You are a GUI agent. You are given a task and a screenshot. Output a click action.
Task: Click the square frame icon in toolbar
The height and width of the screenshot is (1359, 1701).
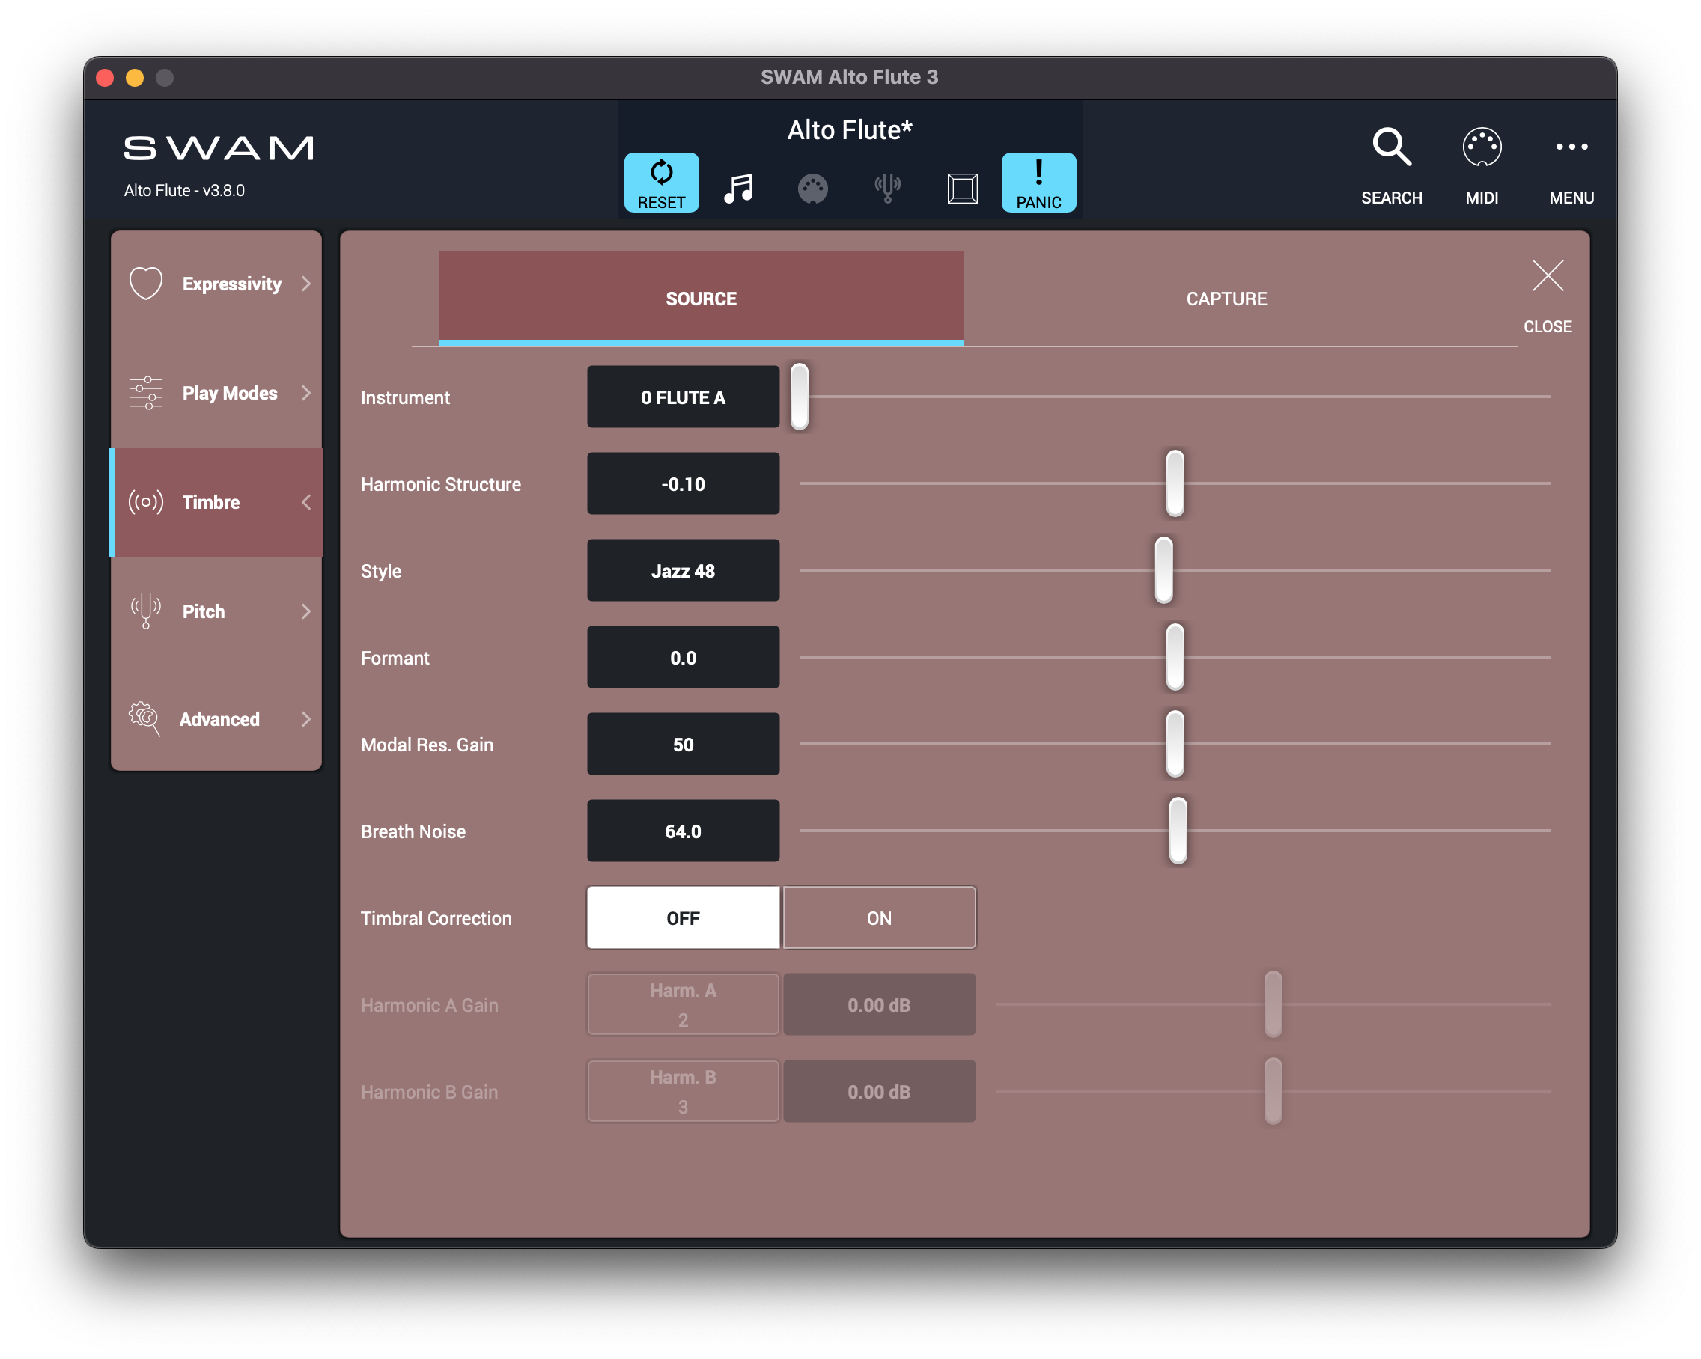(963, 189)
